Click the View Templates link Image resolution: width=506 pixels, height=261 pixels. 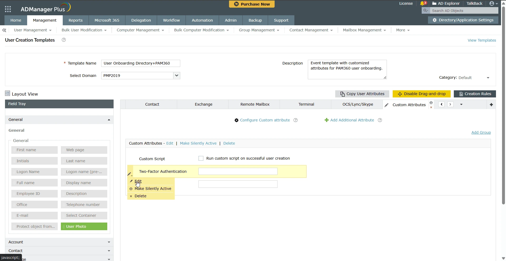coord(482,40)
